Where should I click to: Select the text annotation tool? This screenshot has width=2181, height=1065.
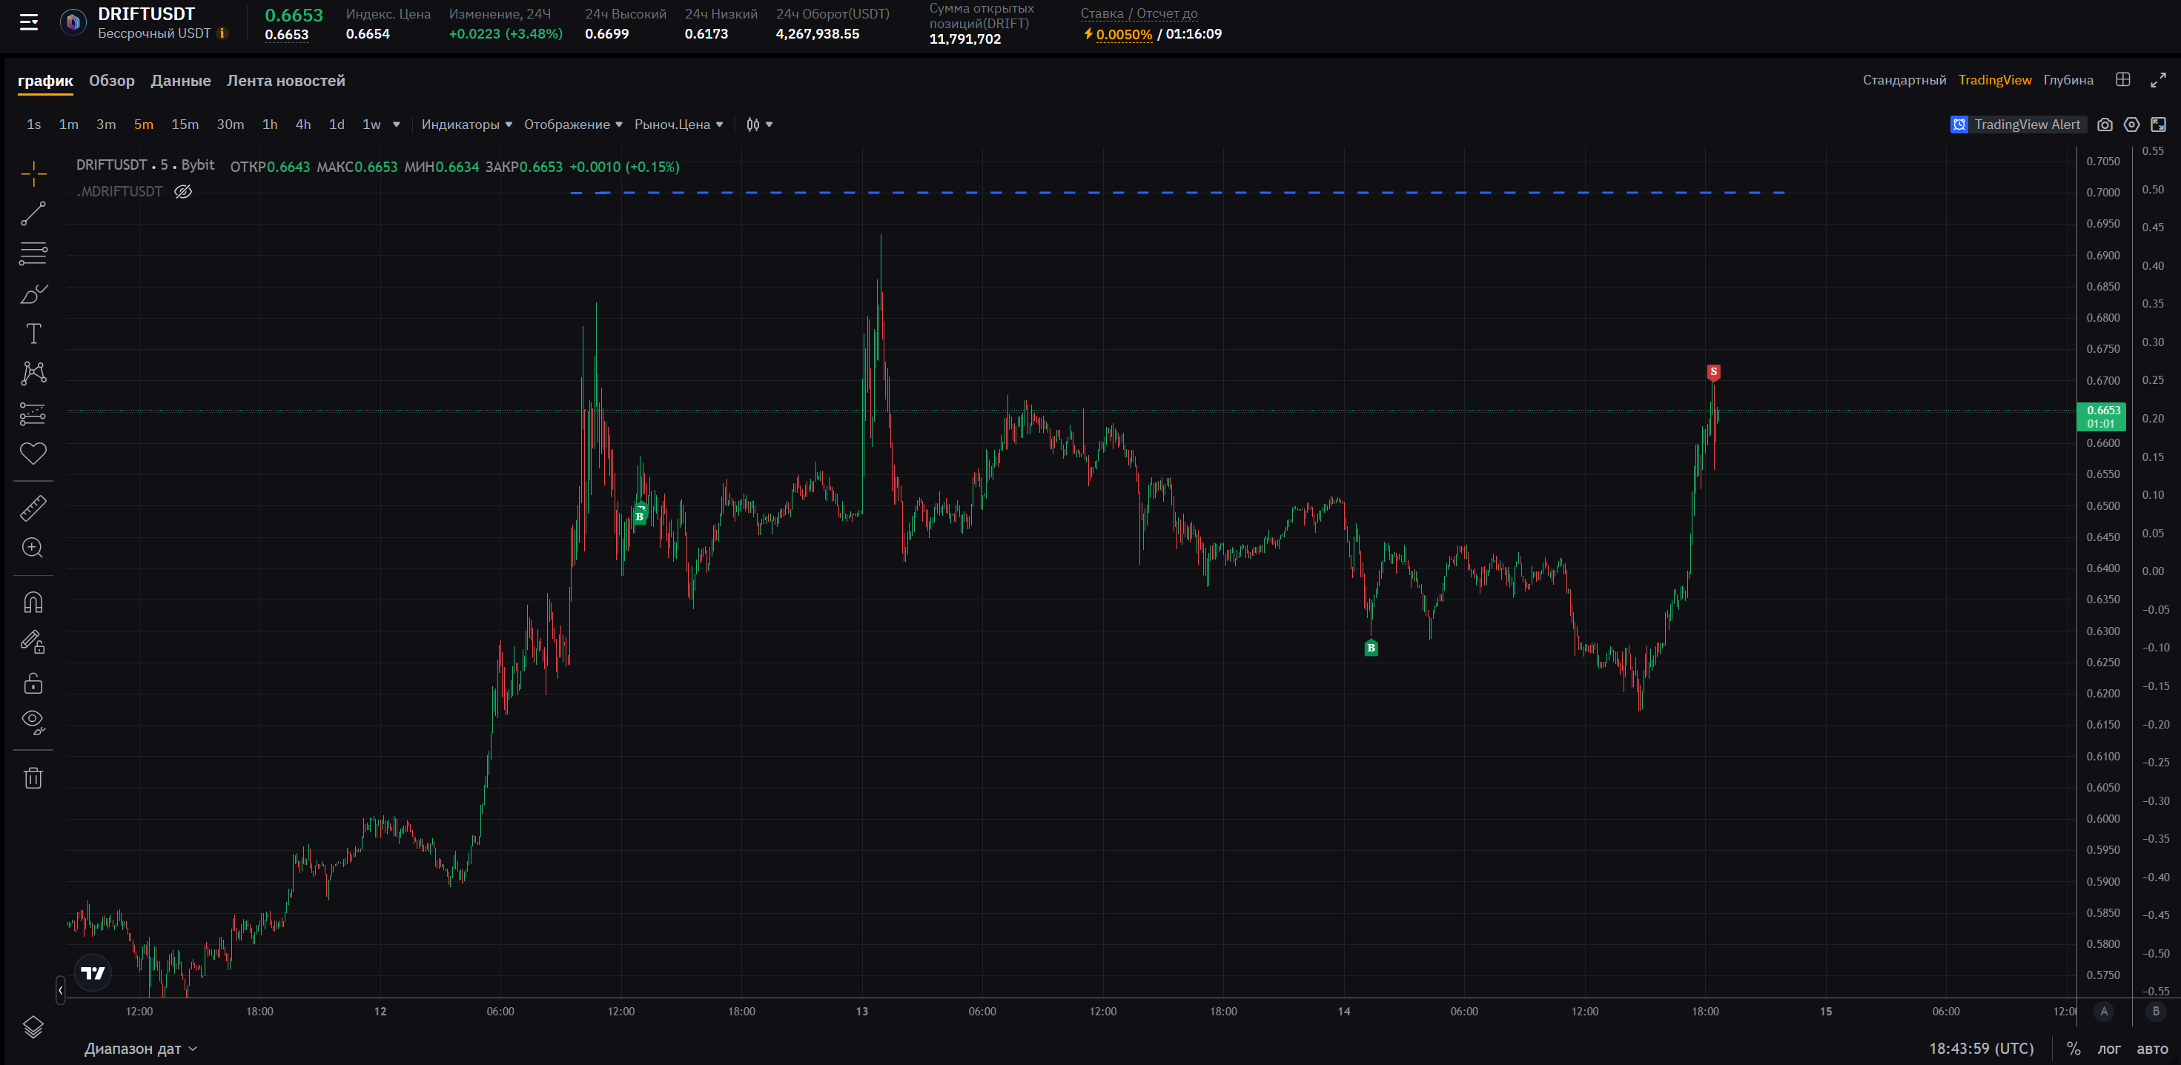(x=33, y=334)
